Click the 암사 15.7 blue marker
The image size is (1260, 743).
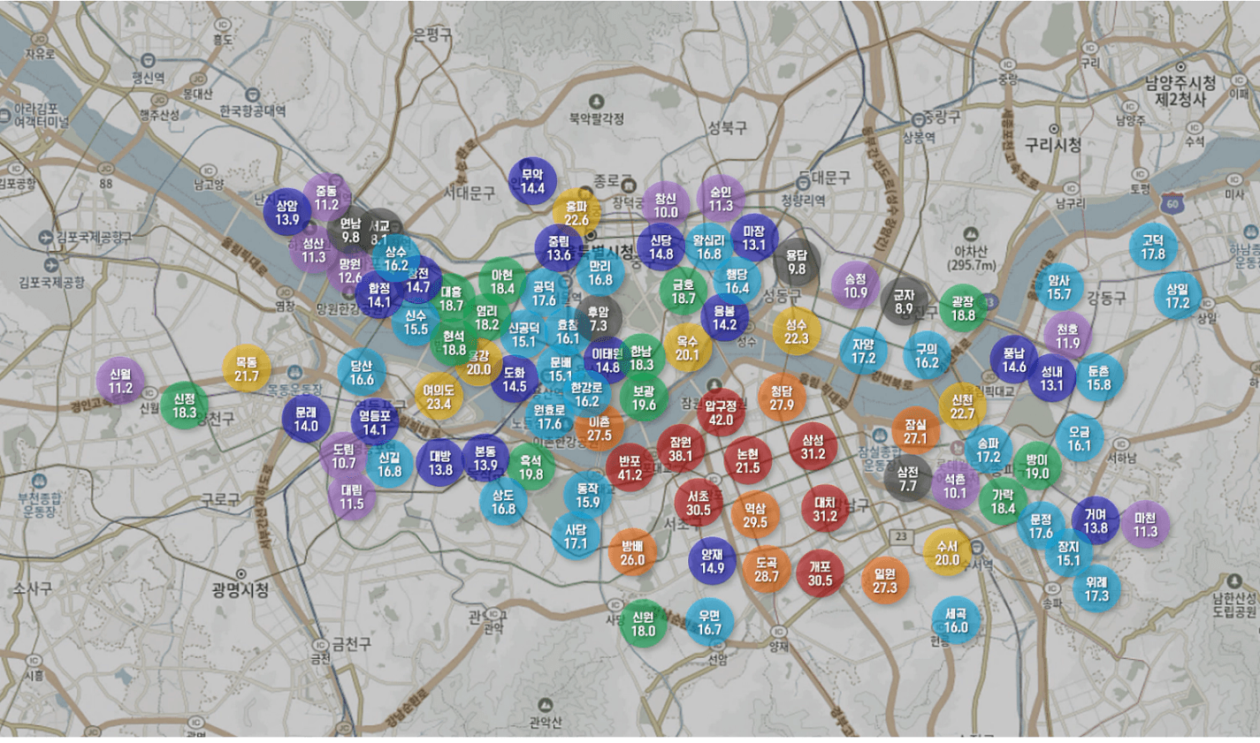point(1058,287)
